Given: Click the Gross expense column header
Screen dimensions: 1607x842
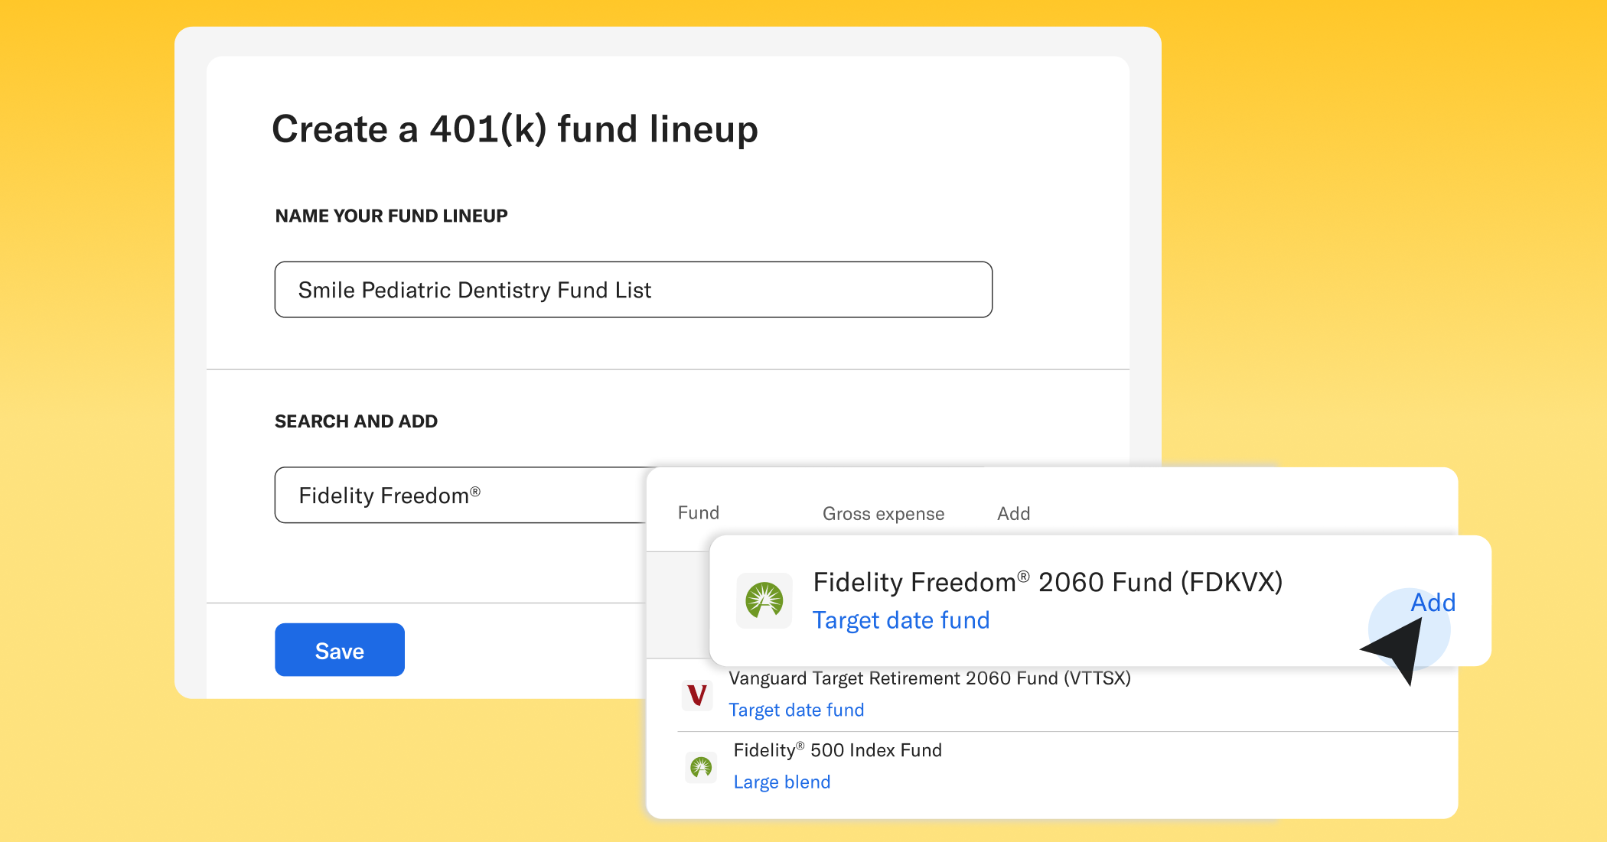Looking at the screenshot, I should click(x=882, y=513).
